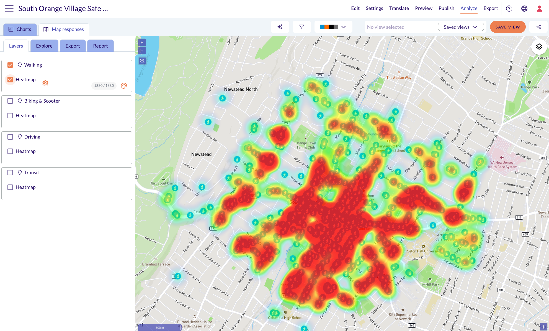
Task: Click the map layers stack icon
Action: pyautogui.click(x=539, y=47)
